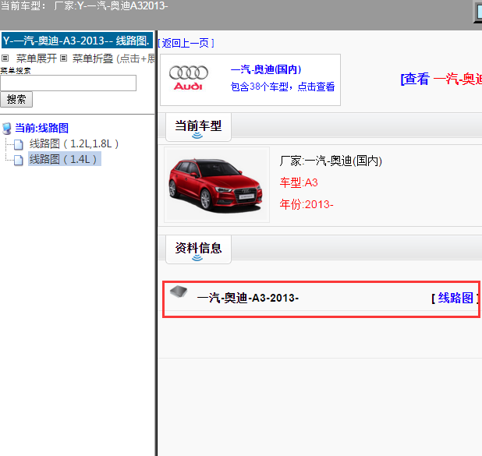The height and width of the screenshot is (456, 482).
Task: Click the 一汽-奥迪-A3-2013- entry text
Action: 248,298
